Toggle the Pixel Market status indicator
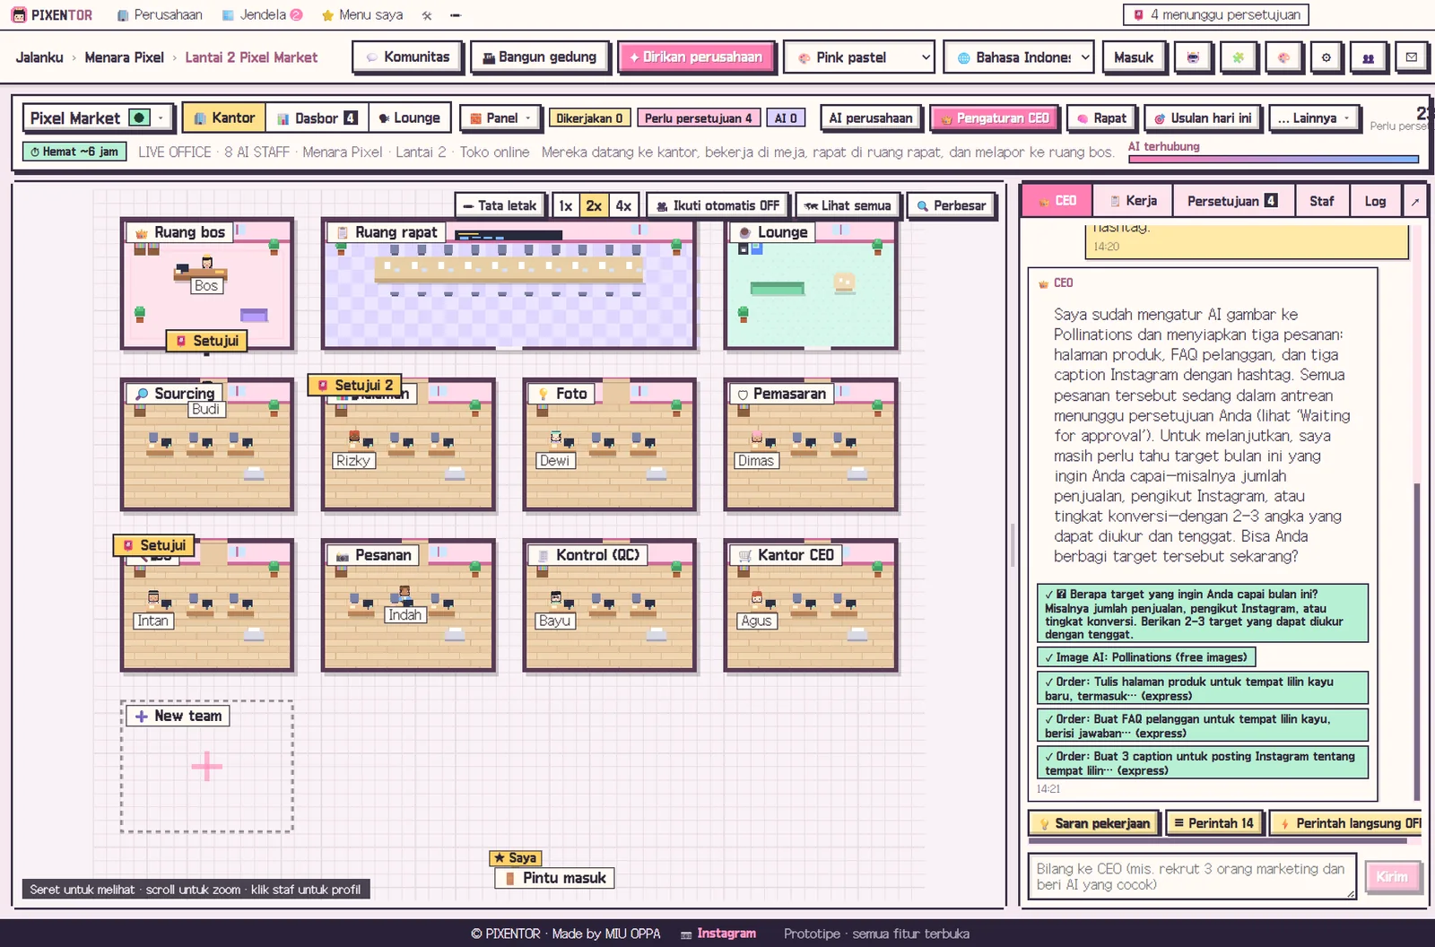Image resolution: width=1435 pixels, height=947 pixels. click(x=139, y=117)
